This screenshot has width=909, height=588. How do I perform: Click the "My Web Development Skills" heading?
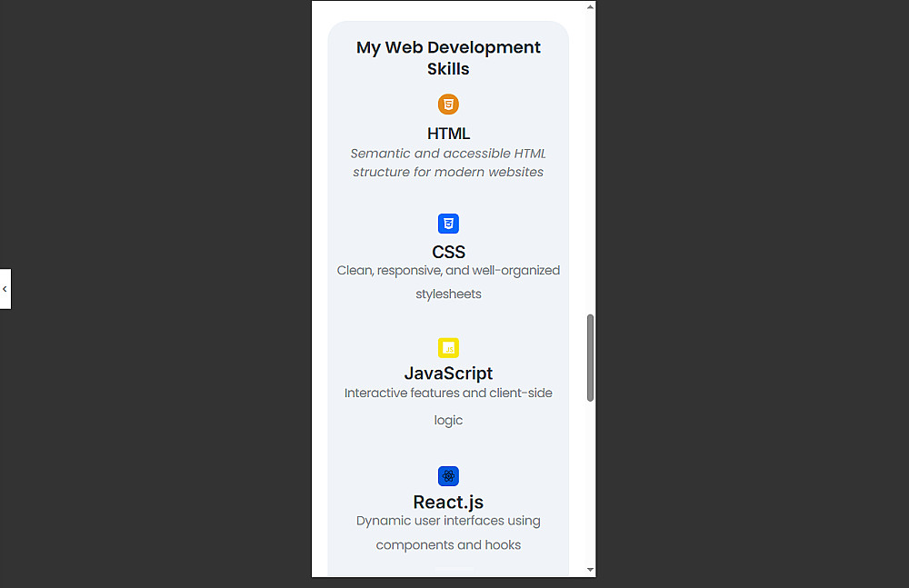click(448, 57)
